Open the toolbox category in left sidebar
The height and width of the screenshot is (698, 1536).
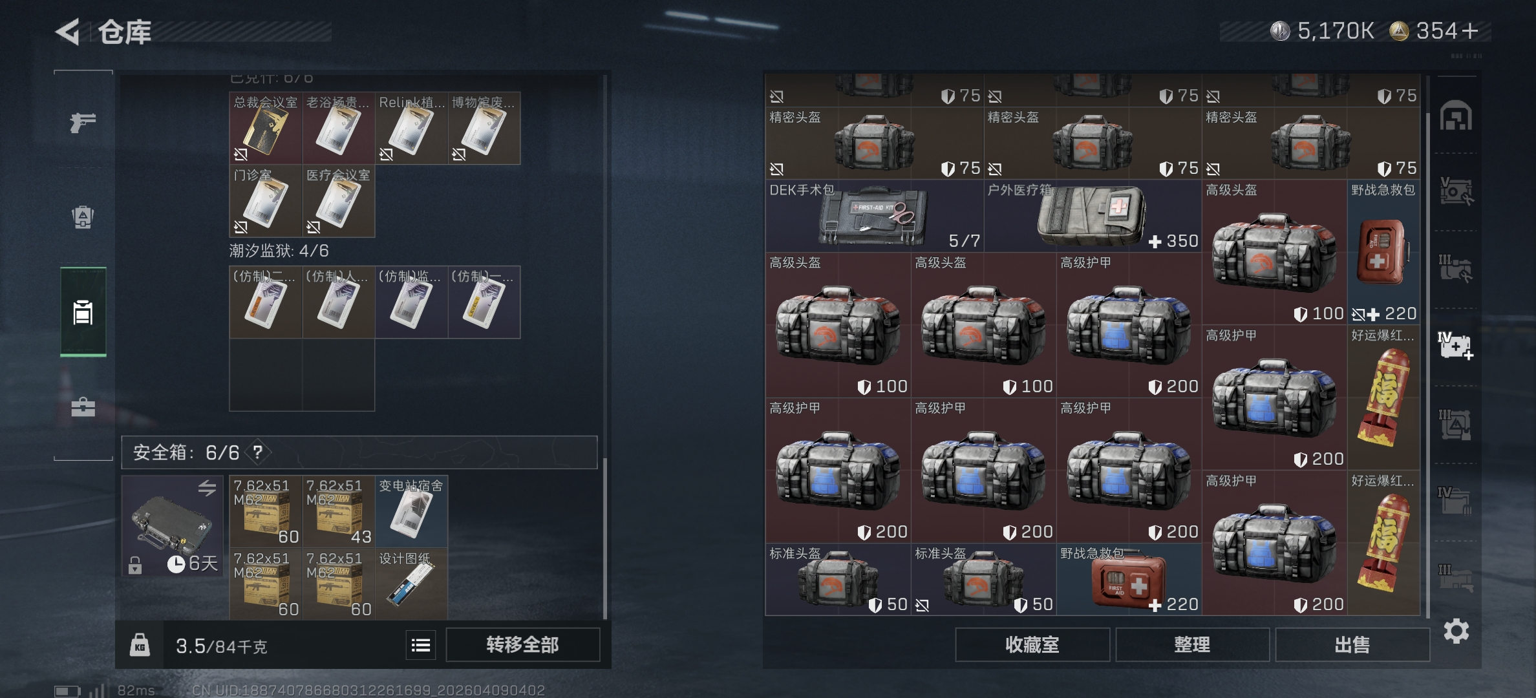pyautogui.click(x=83, y=407)
